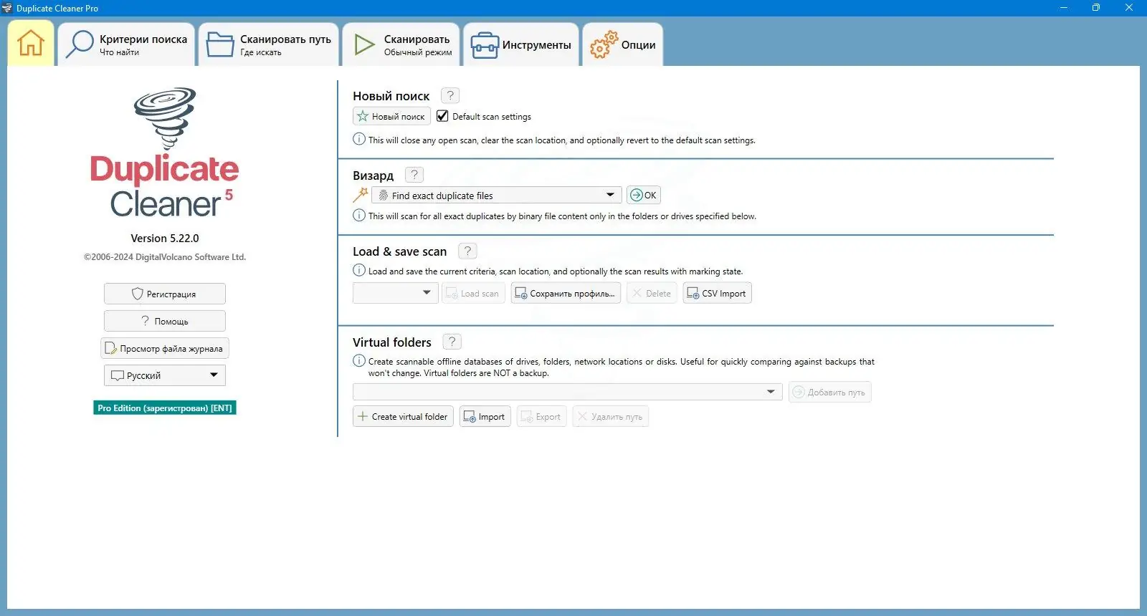The image size is (1147, 616).
Task: Create virtual folder button click
Action: tap(403, 416)
